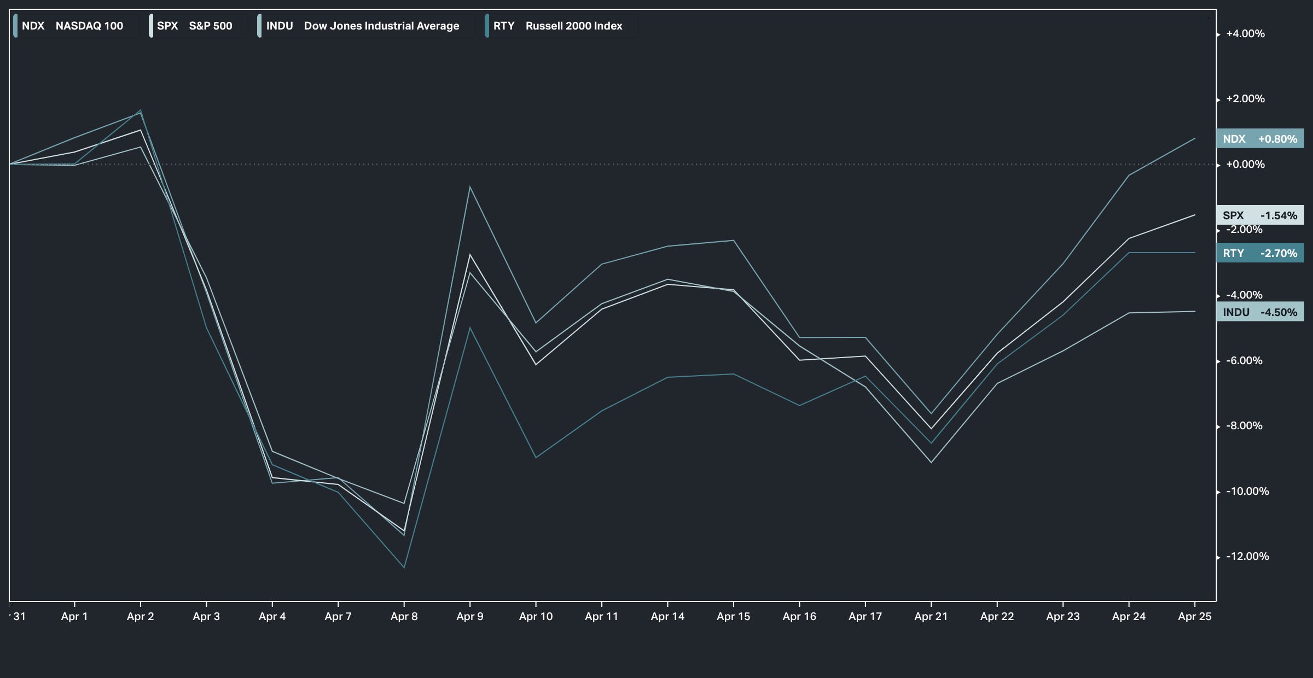Image resolution: width=1313 pixels, height=678 pixels.
Task: Click the -12.00% axis tick label
Action: (1247, 557)
